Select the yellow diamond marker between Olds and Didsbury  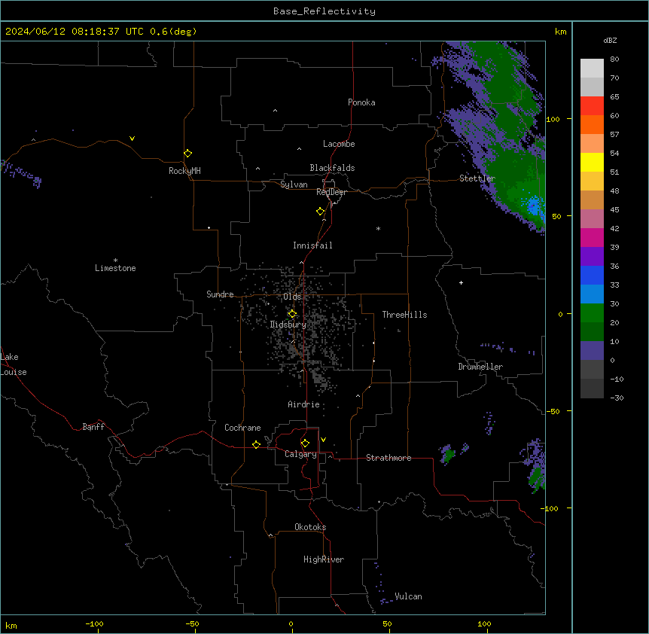[x=292, y=314]
